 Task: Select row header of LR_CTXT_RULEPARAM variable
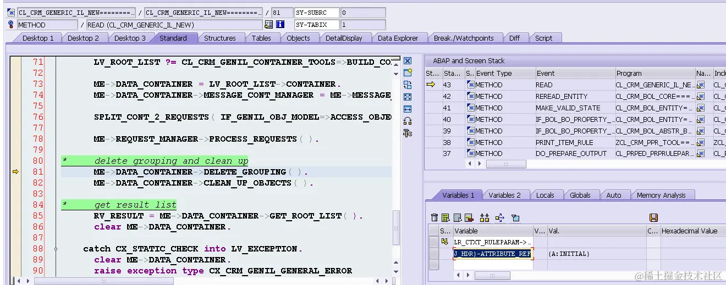tap(433, 242)
